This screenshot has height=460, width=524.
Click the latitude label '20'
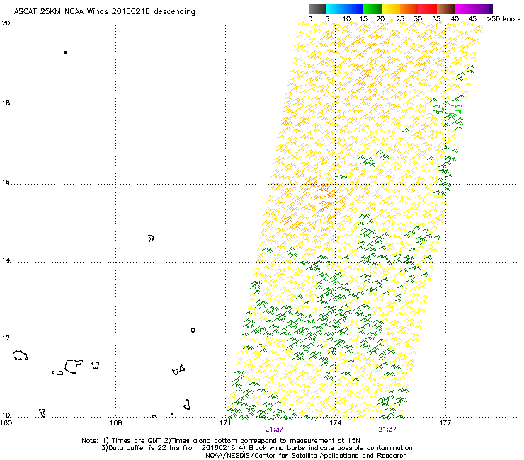(6, 23)
